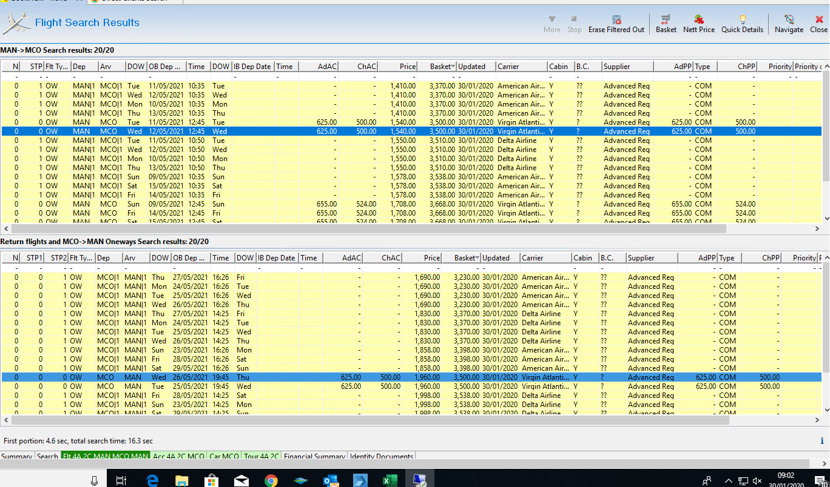Image resolution: width=830 pixels, height=487 pixels.
Task: Click the blue info icon in status bar
Action: pos(822,441)
